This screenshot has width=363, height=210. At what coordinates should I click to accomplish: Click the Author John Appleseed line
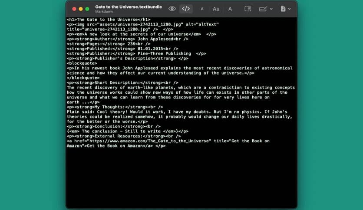pos(128,39)
